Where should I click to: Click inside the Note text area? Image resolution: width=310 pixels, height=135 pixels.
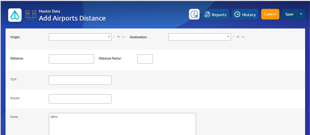click(122, 124)
